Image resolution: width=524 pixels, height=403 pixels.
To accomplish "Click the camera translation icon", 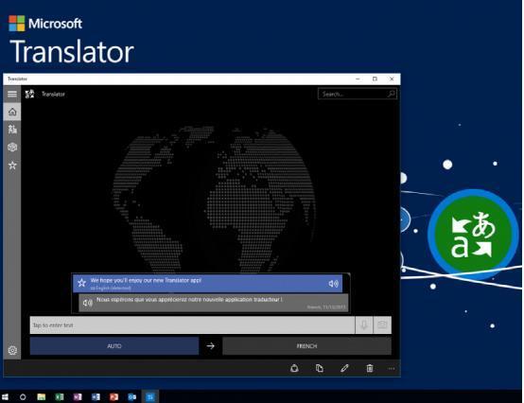I will coord(382,325).
